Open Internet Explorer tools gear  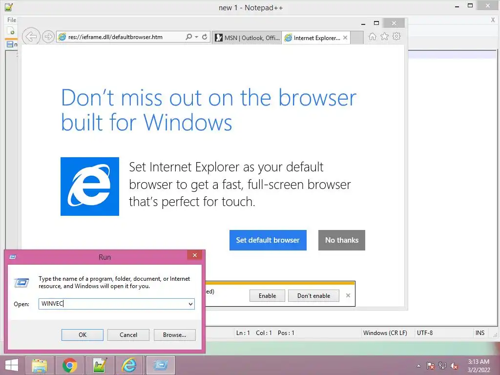(396, 36)
